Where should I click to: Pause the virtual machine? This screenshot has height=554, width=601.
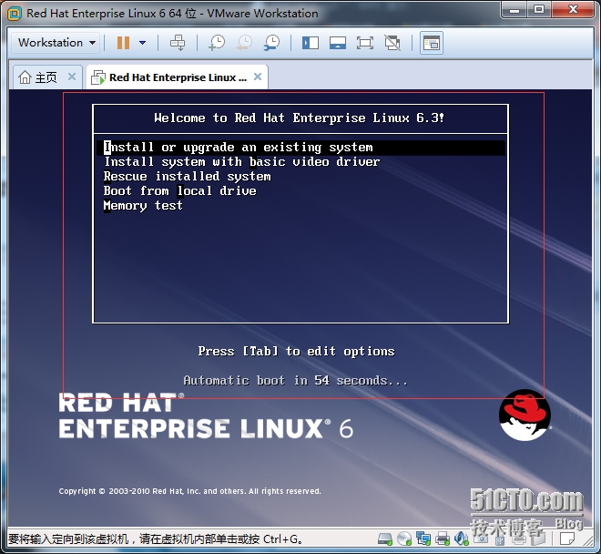pyautogui.click(x=123, y=43)
